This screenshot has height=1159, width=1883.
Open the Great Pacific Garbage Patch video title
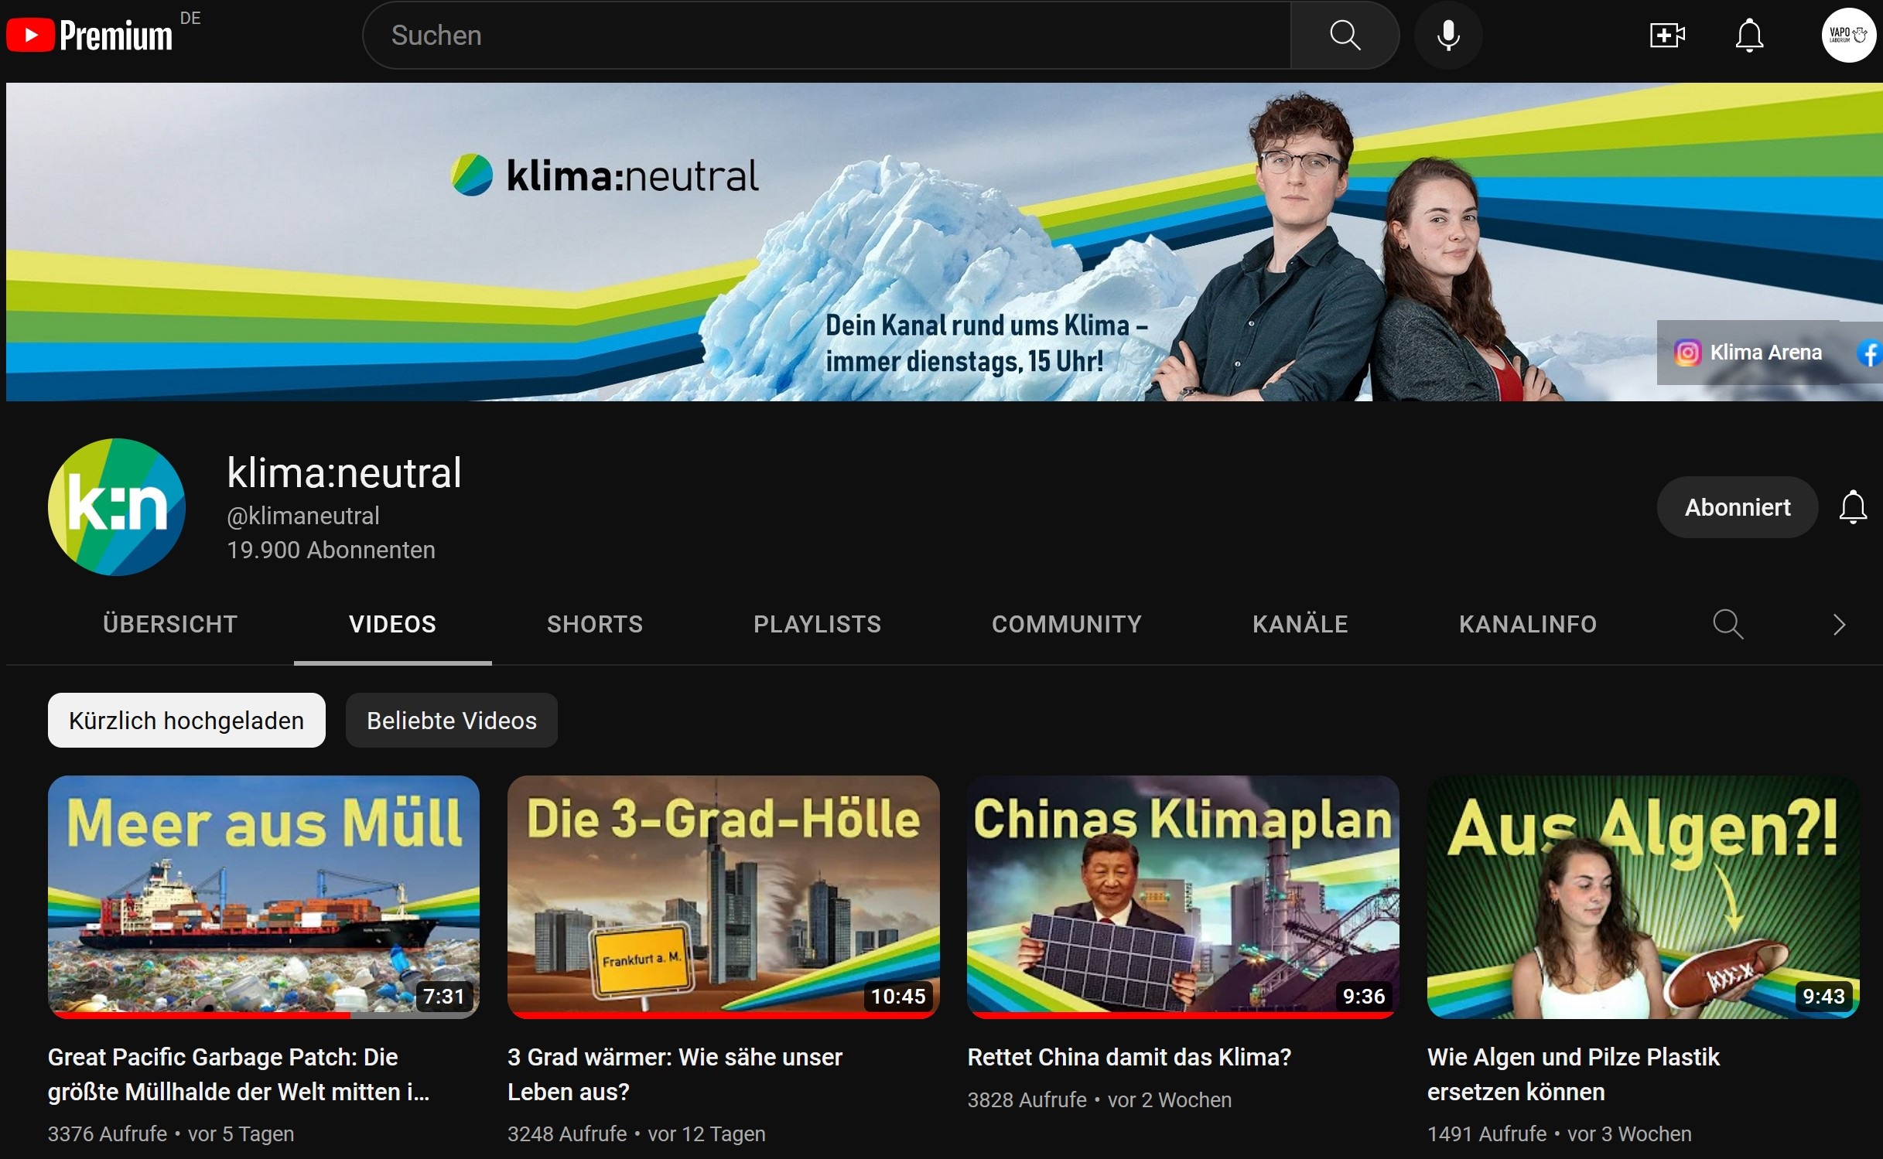(x=239, y=1075)
